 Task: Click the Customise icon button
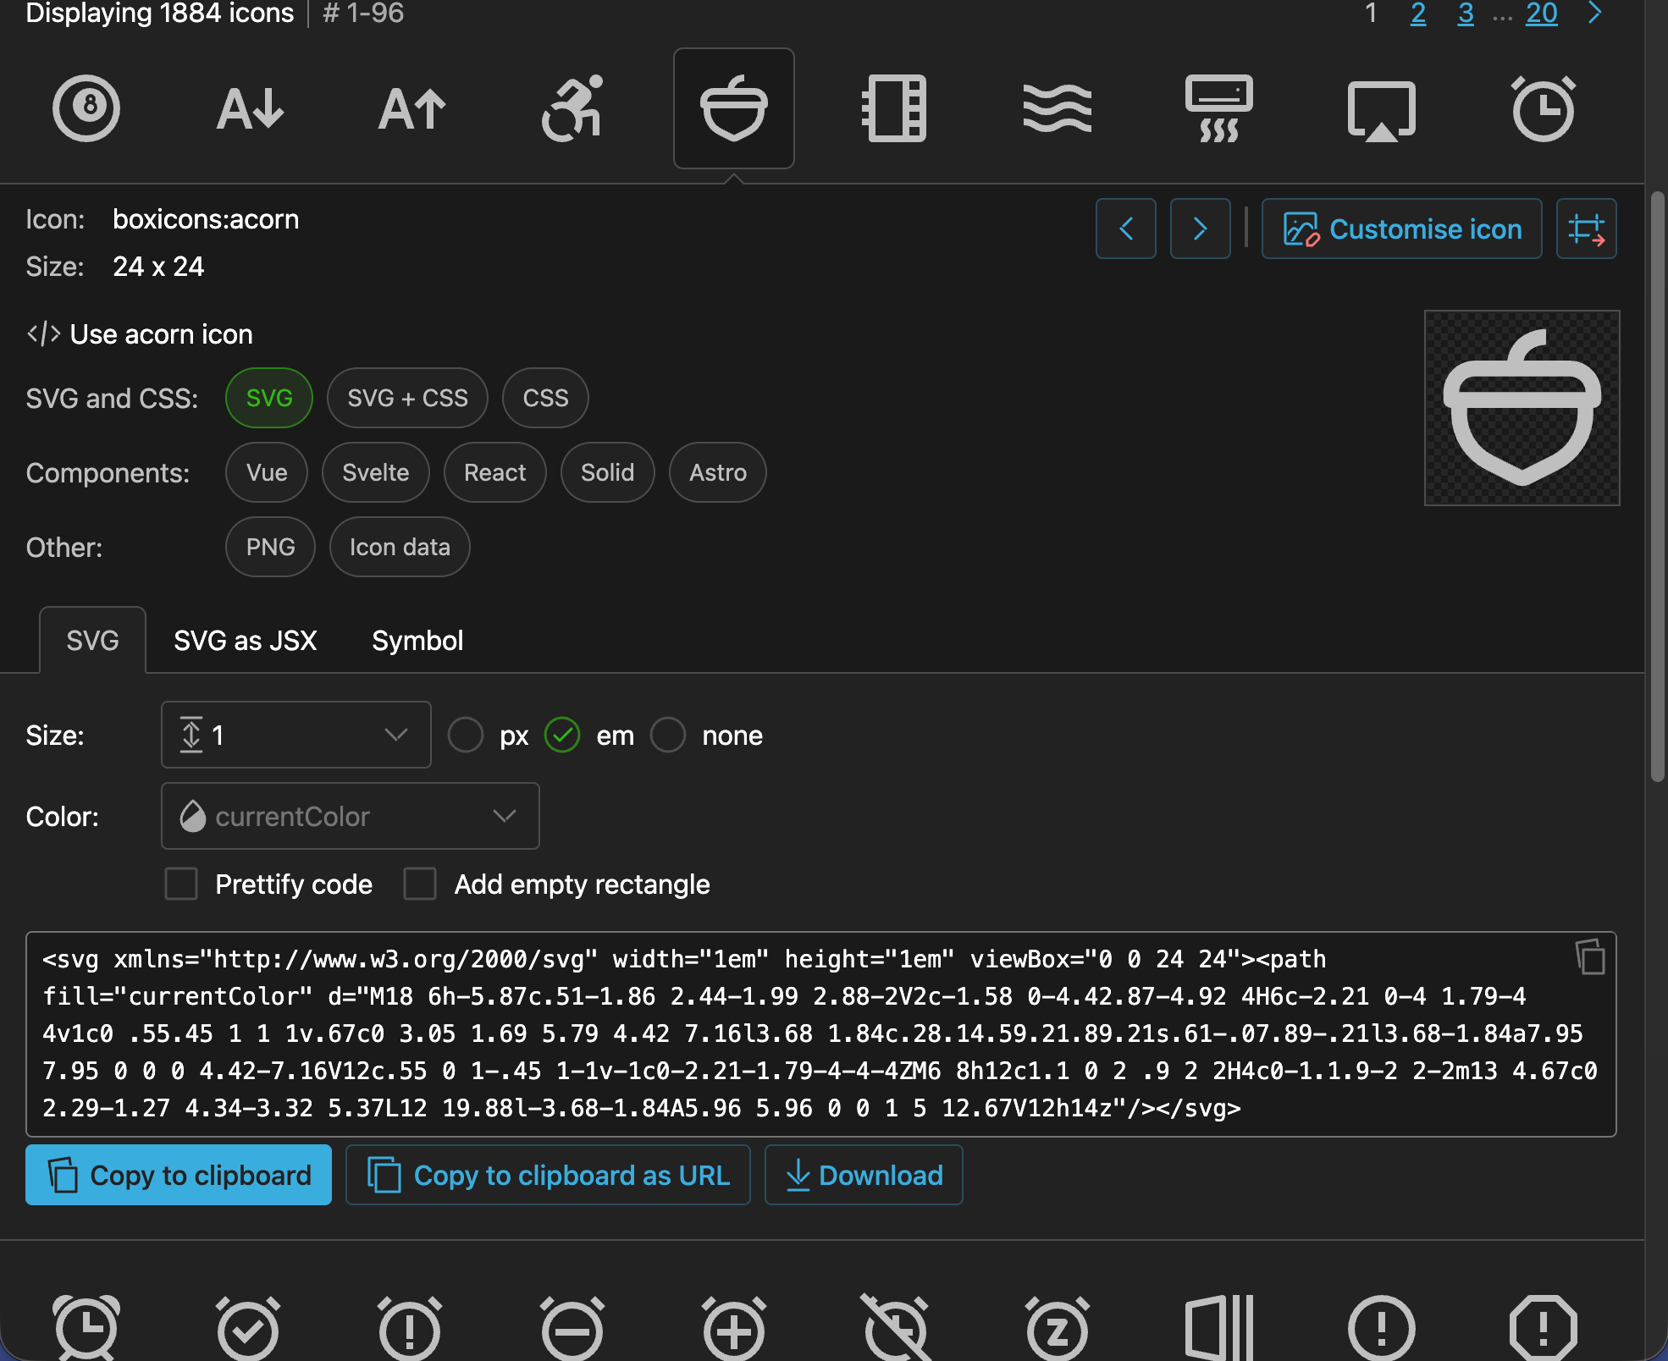click(1400, 229)
